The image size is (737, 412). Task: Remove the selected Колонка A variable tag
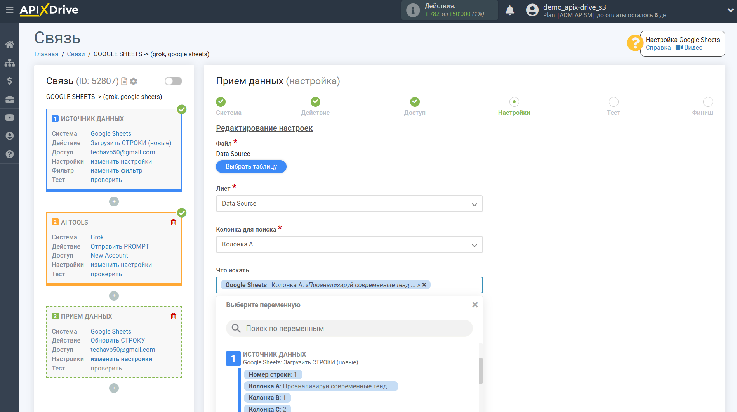tap(424, 285)
